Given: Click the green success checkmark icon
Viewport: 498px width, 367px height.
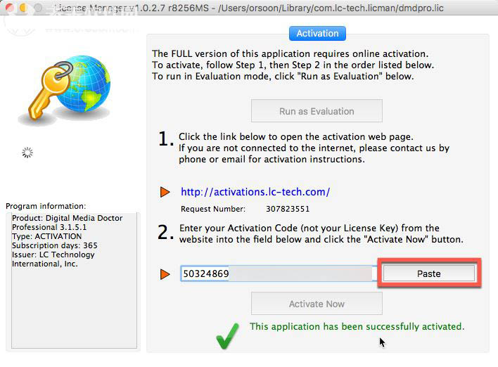Looking at the screenshot, I should pyautogui.click(x=227, y=336).
